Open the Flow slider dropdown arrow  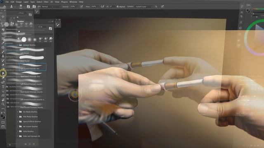pyautogui.click(x=98, y=7)
